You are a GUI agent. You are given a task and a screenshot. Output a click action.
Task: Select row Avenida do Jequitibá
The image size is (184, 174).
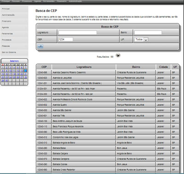(x=108, y=78)
